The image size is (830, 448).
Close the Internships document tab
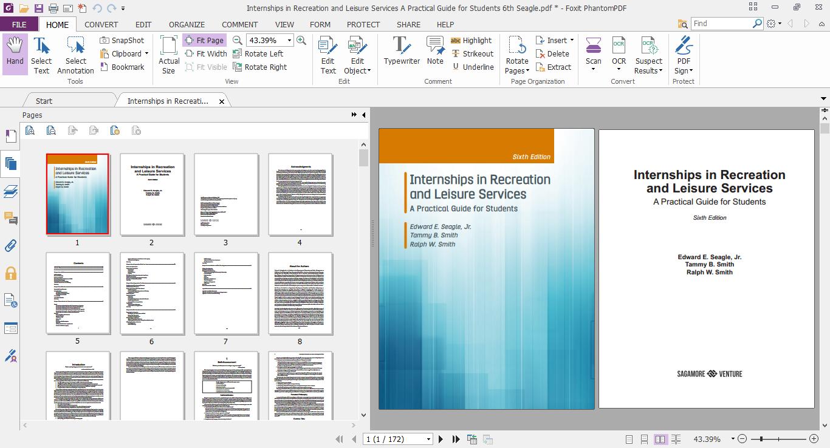coord(222,101)
